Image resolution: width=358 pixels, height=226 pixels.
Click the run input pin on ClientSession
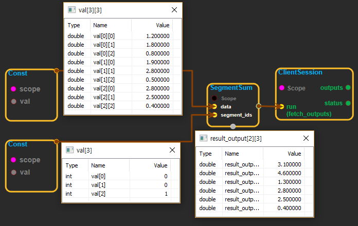click(281, 106)
